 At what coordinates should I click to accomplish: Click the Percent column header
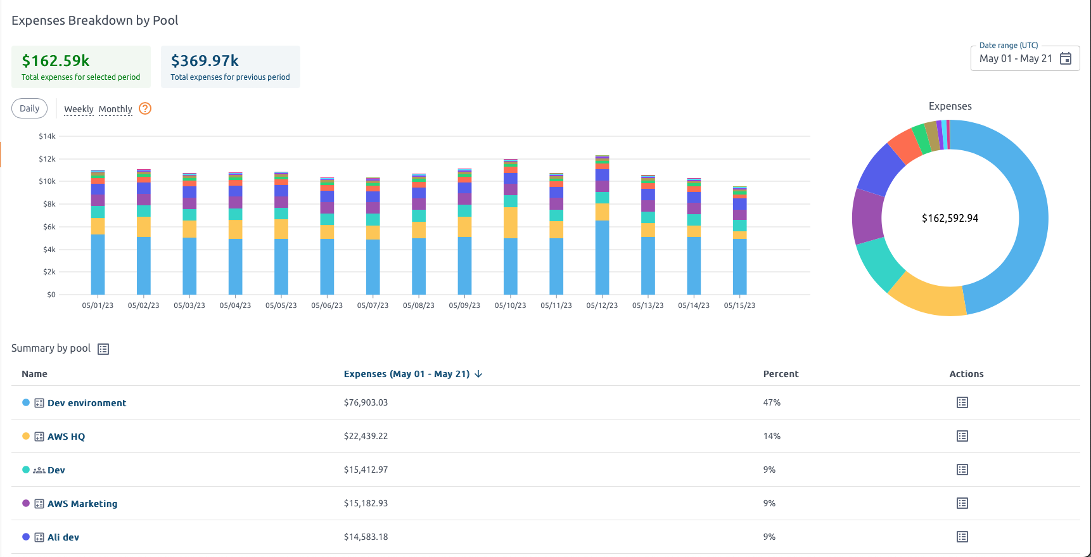(x=781, y=374)
